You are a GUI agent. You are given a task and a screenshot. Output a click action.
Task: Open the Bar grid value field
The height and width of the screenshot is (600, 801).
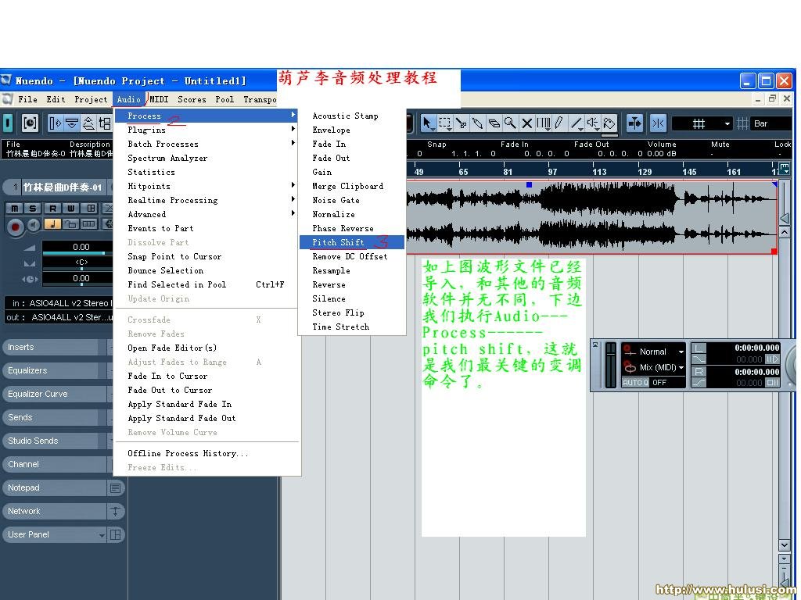pos(771,123)
